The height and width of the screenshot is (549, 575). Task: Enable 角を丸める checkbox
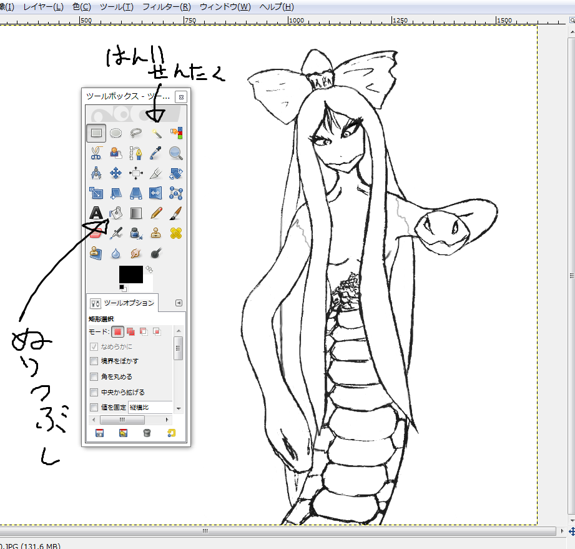(x=94, y=377)
